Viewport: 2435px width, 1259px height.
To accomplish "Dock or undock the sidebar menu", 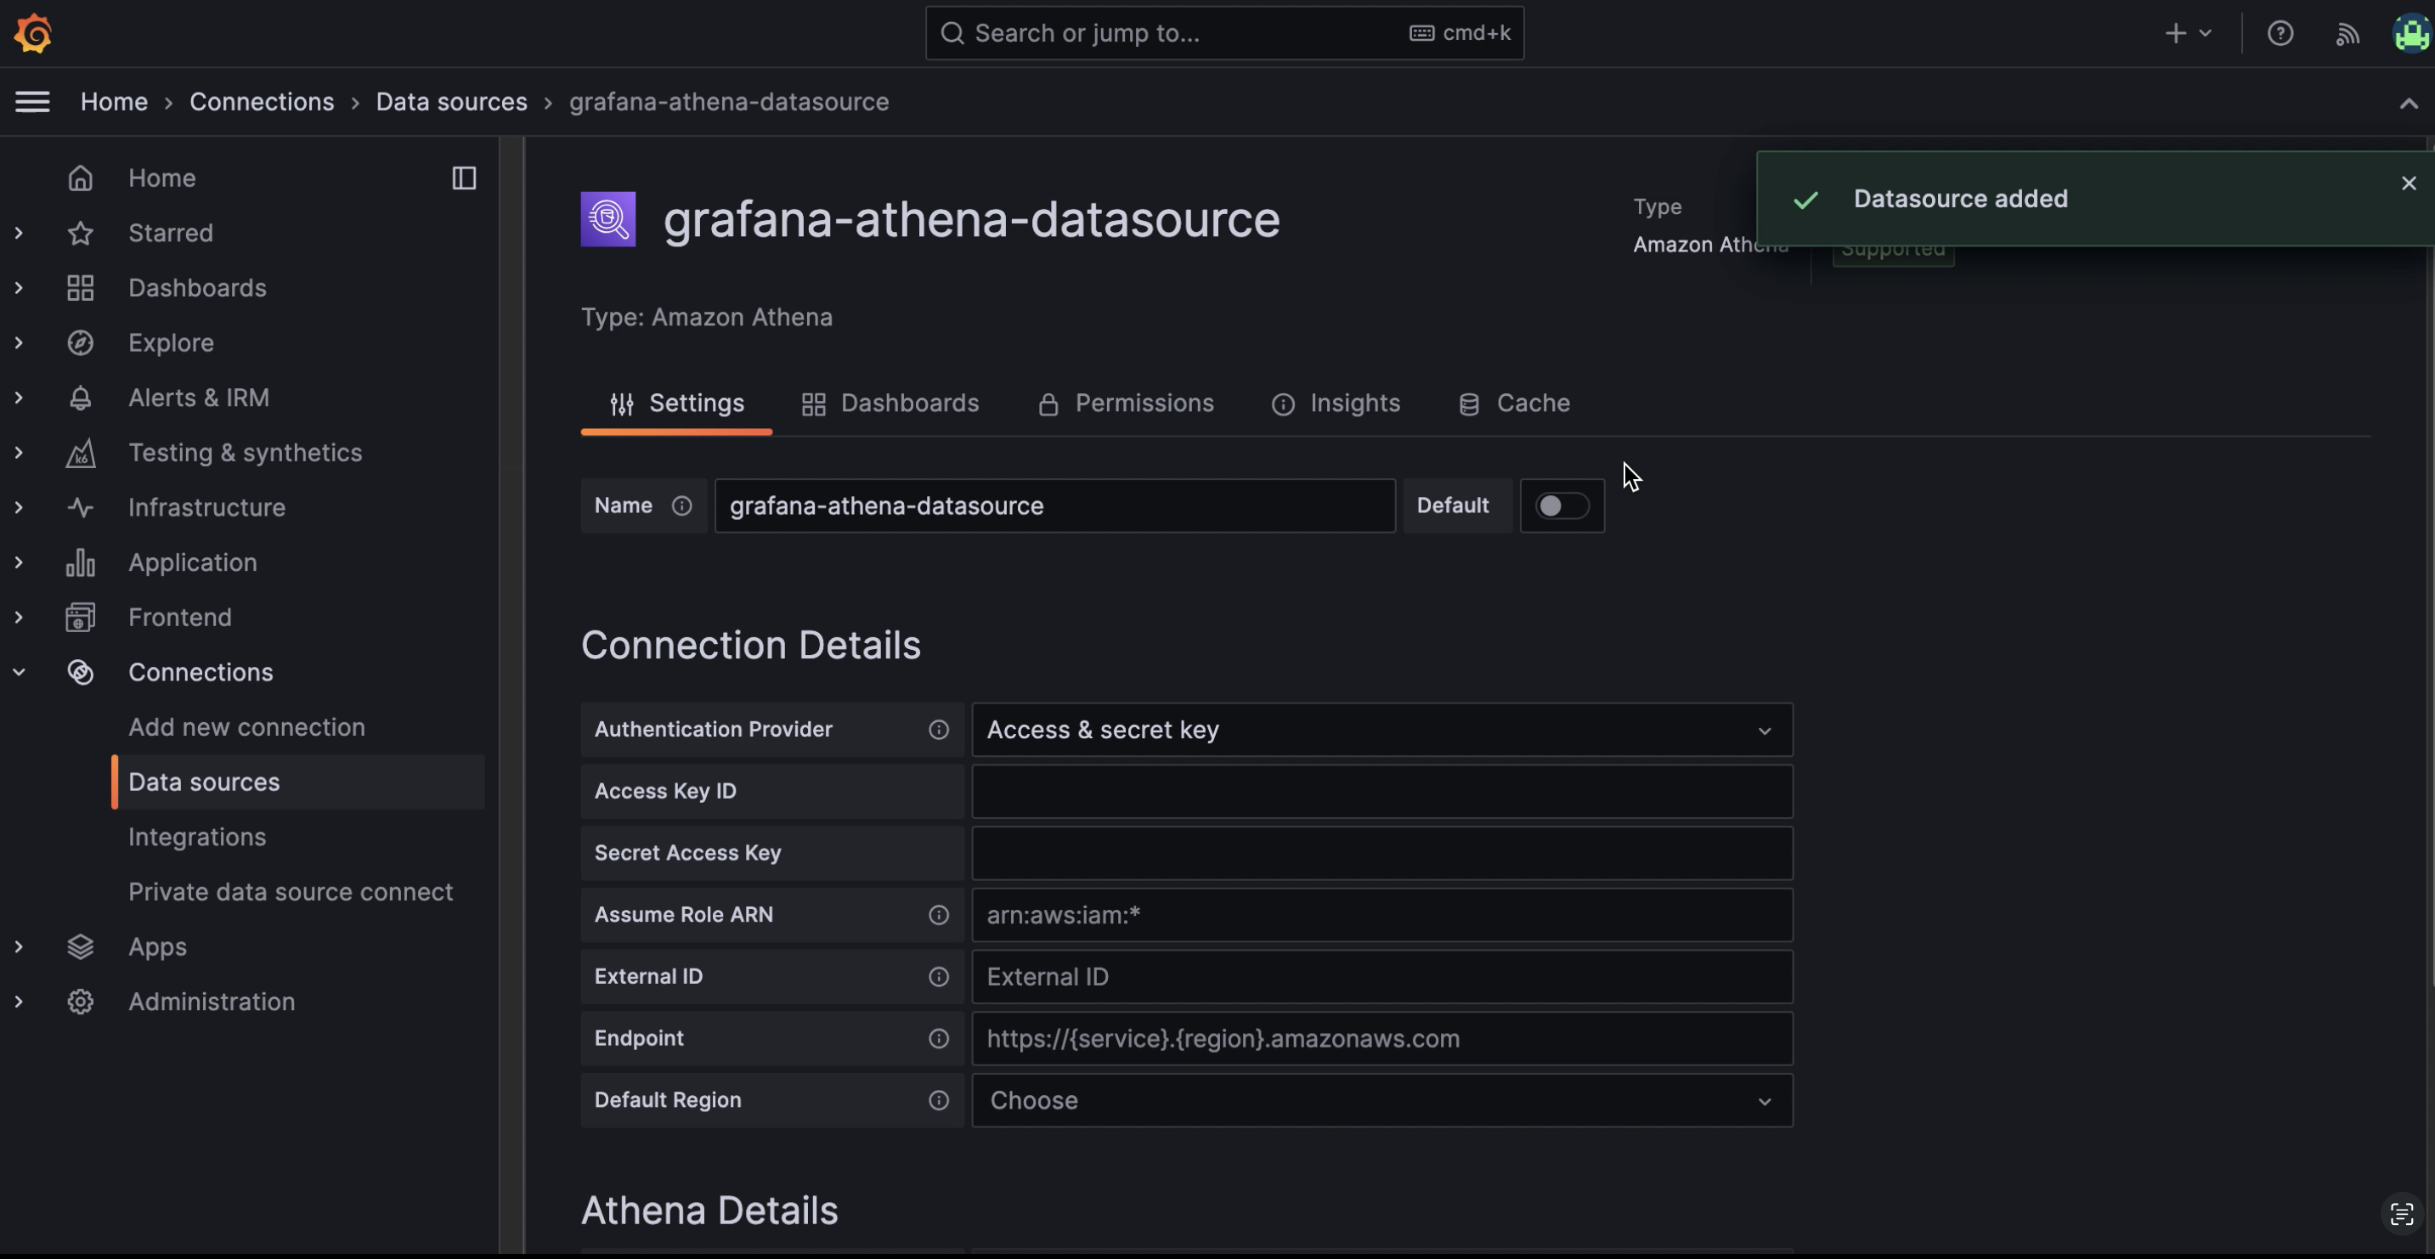I will [464, 178].
